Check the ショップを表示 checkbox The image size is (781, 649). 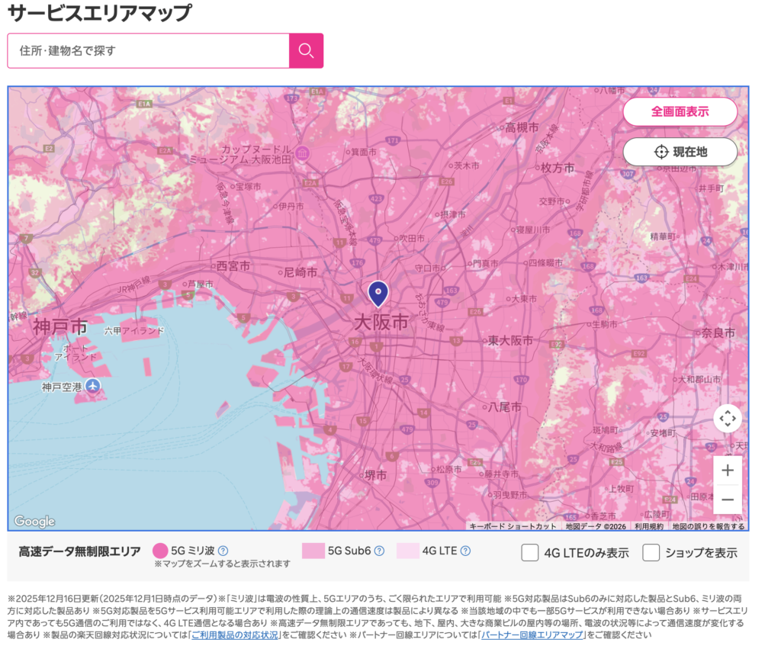(651, 553)
